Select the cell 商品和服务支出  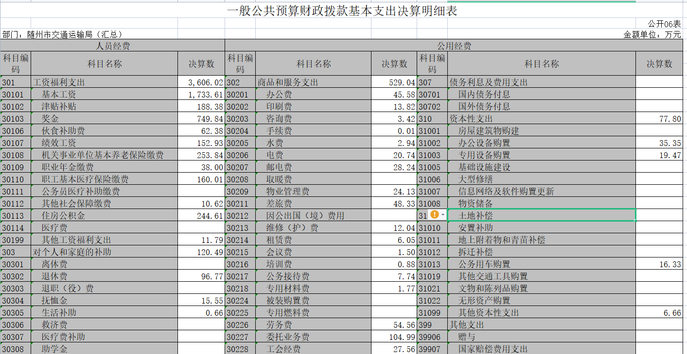coord(313,82)
